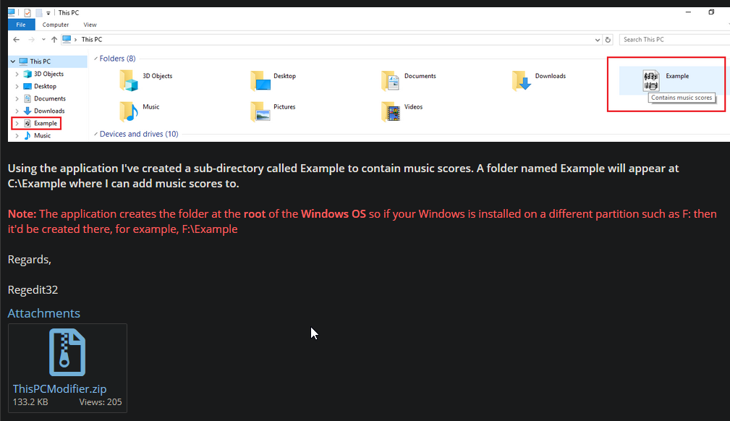
Task: Open the Documents folder icon
Action: pos(391,80)
